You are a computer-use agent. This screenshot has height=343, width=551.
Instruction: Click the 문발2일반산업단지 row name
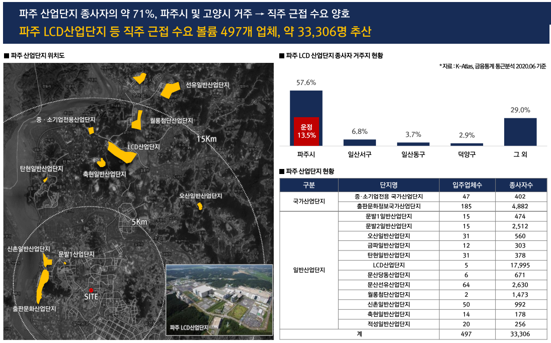[388, 226]
